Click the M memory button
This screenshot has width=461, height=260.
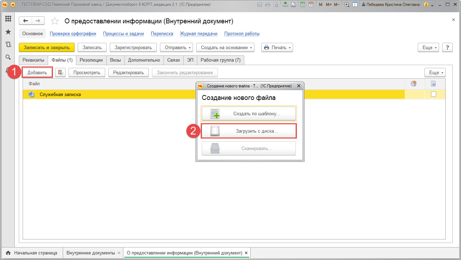click(321, 5)
